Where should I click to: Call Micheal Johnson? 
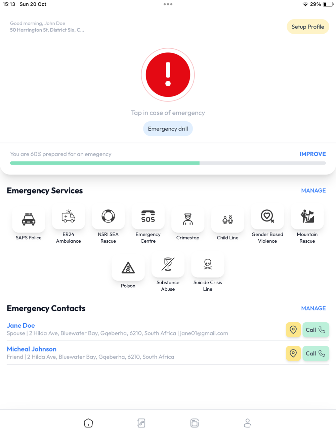coord(316,353)
